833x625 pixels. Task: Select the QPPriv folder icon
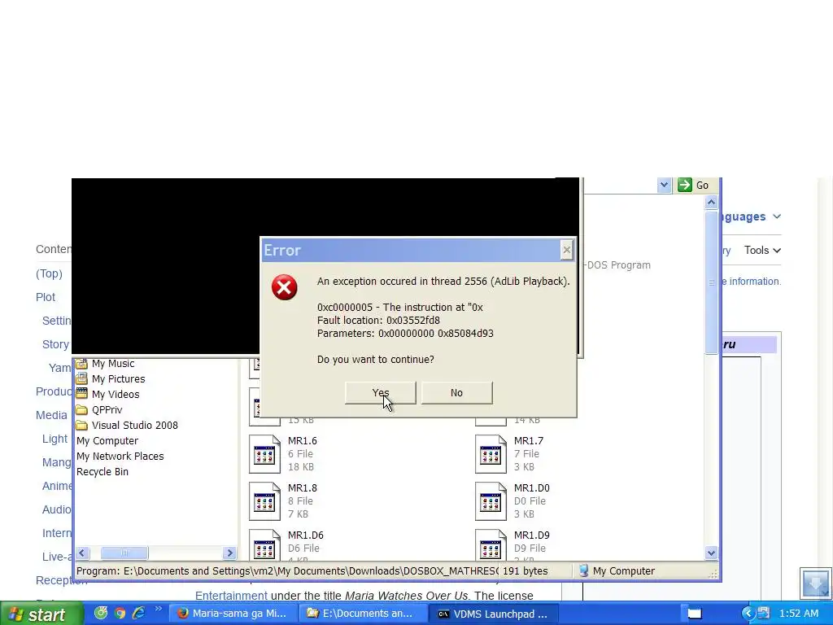[x=81, y=410]
